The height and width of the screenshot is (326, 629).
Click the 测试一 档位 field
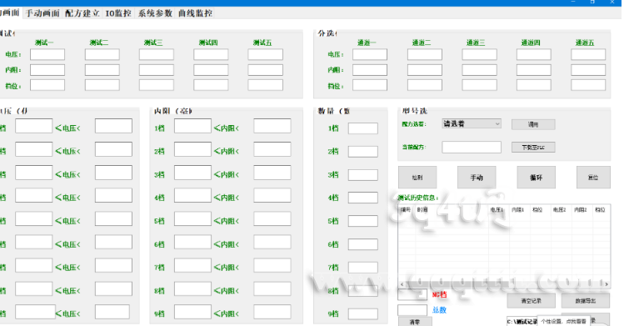[47, 85]
